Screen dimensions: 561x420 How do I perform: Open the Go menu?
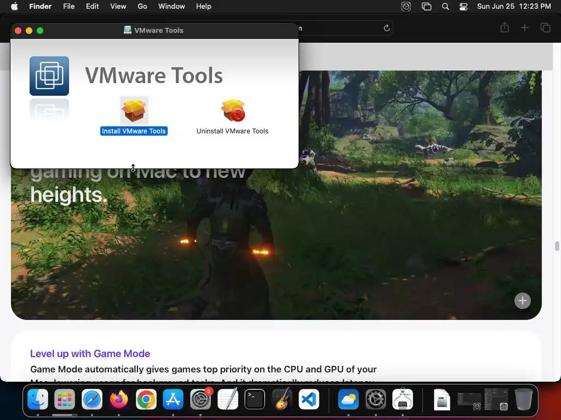point(142,7)
